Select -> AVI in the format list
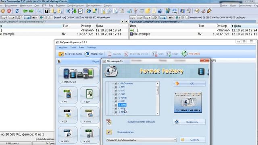The width and height of the screenshot is (258, 145). (x=121, y=91)
